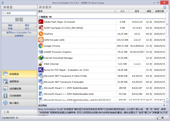The height and width of the screenshot is (121, 170).
Task: Select Internet Download Manager row name
Action: 58,58
